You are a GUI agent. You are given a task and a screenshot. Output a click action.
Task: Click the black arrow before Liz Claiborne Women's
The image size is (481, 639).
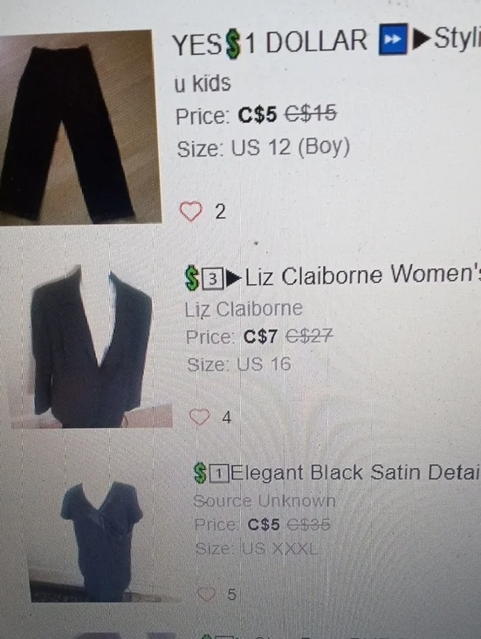click(234, 278)
